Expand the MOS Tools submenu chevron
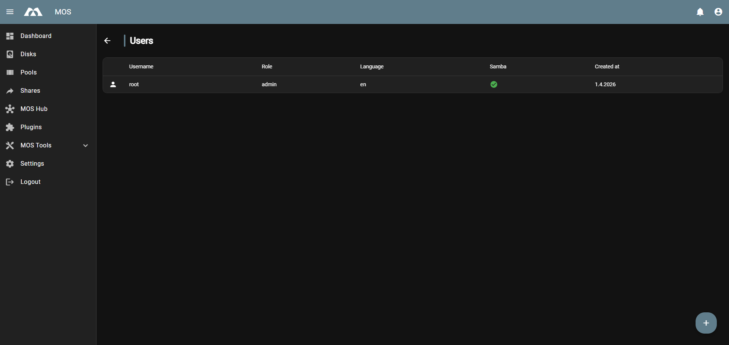 [x=86, y=146]
